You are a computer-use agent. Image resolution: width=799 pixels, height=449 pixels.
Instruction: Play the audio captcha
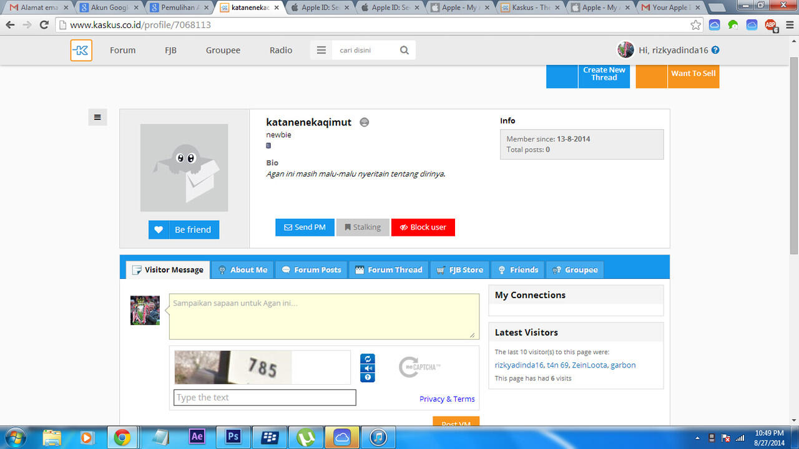point(368,368)
